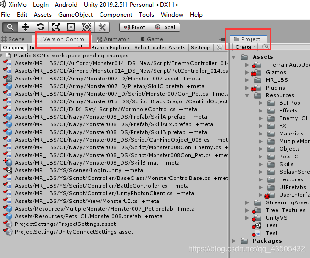310x258 pixels.
Task: Click the LogIn.unity scene file icon
Action: click(x=9, y=170)
